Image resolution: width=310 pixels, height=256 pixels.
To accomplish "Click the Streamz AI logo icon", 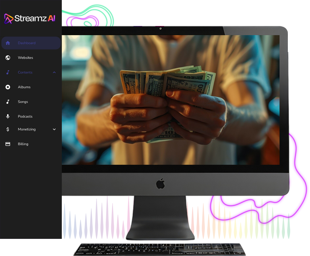I will pos(9,19).
